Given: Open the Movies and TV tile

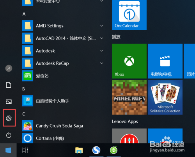Looking at the screenshot, I should [165, 61].
